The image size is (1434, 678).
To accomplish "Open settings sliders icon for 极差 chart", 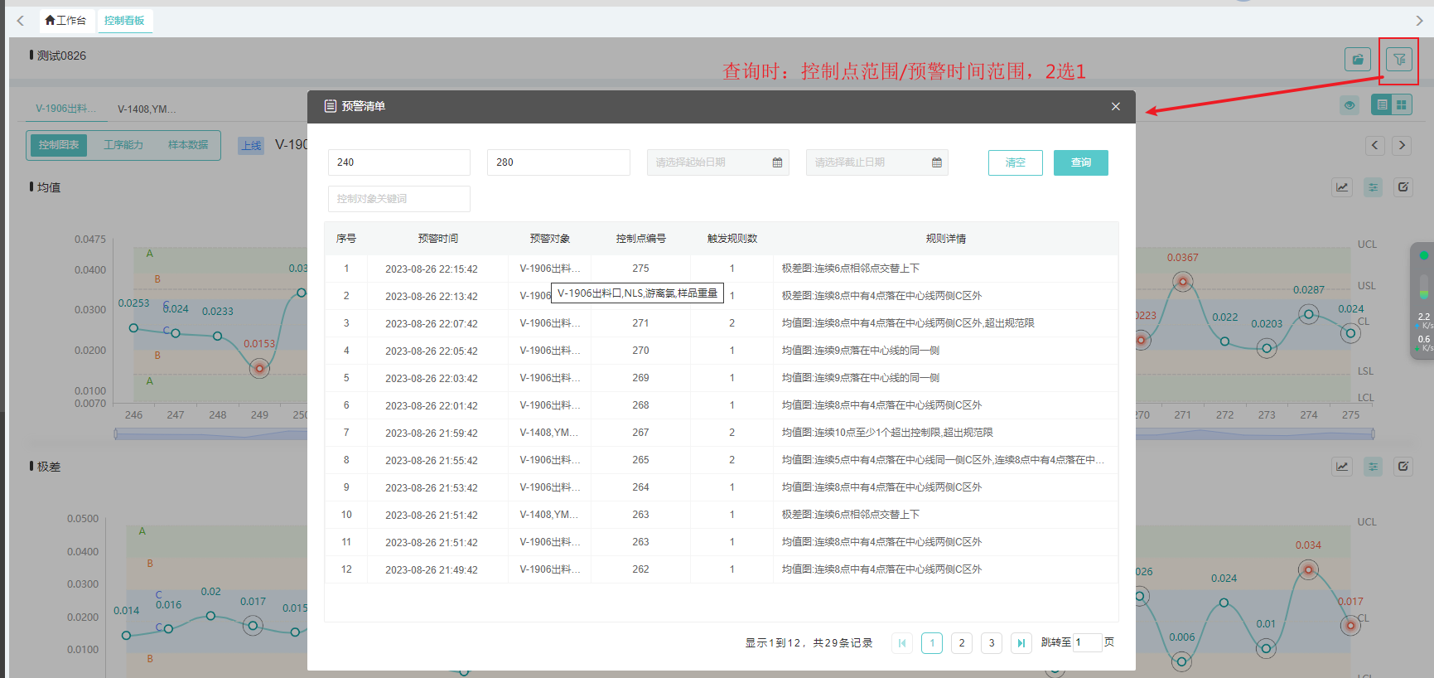I will 1374,466.
